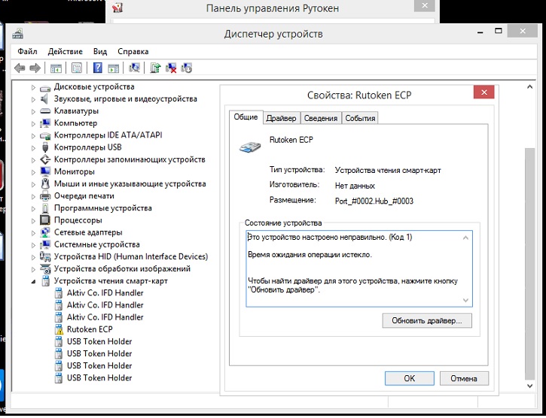Click the Scan for hardware changes icon

135,68
